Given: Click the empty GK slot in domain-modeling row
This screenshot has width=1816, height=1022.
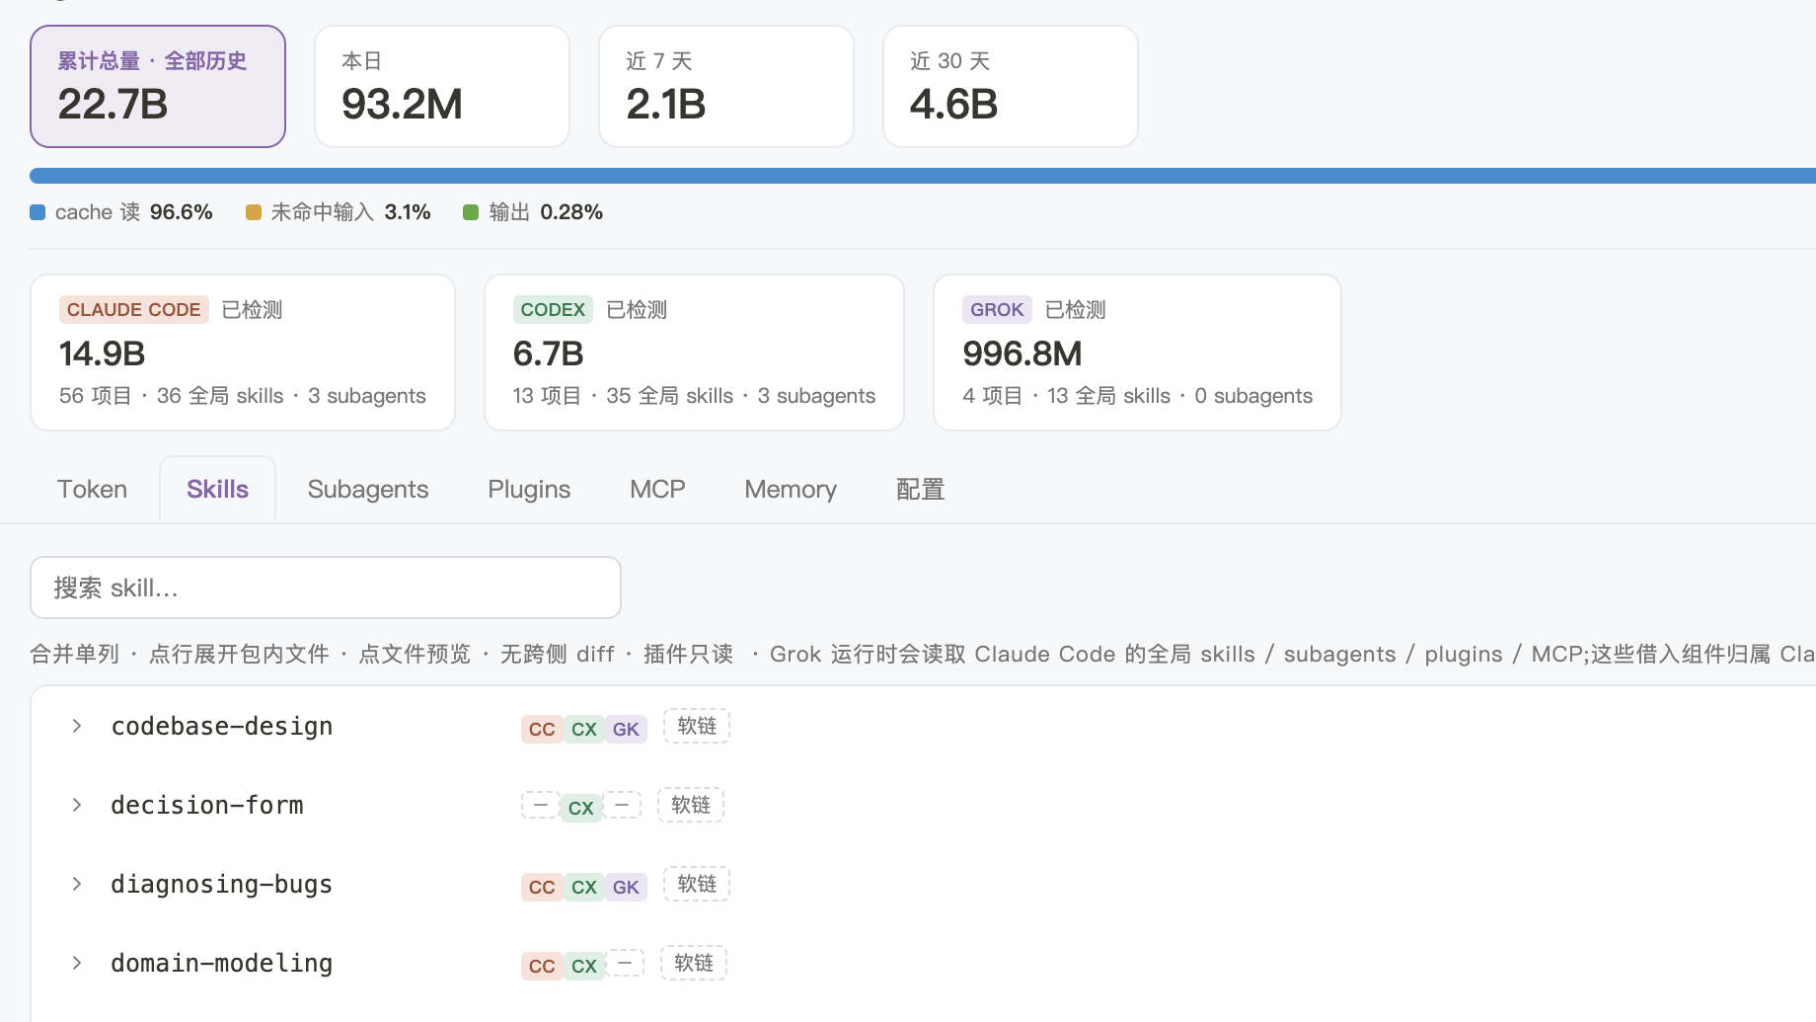Looking at the screenshot, I should [x=625, y=963].
